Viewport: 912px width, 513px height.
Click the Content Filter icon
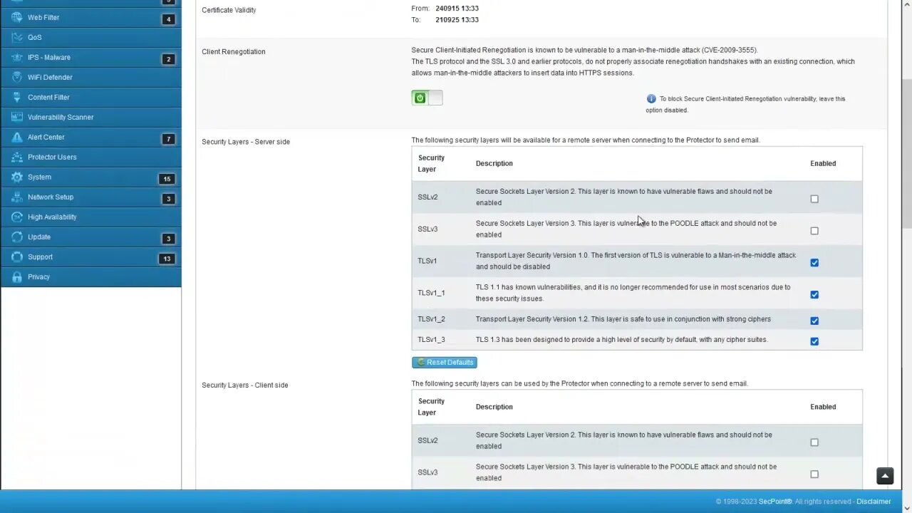click(16, 97)
